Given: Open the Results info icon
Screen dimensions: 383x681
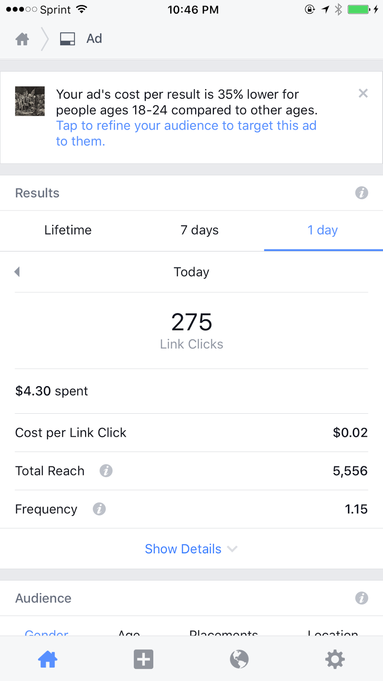Looking at the screenshot, I should click(x=362, y=193).
